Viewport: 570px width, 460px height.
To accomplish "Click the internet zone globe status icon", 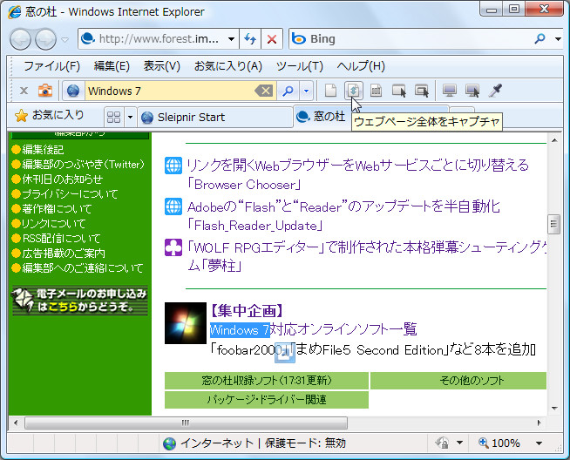I will click(169, 443).
